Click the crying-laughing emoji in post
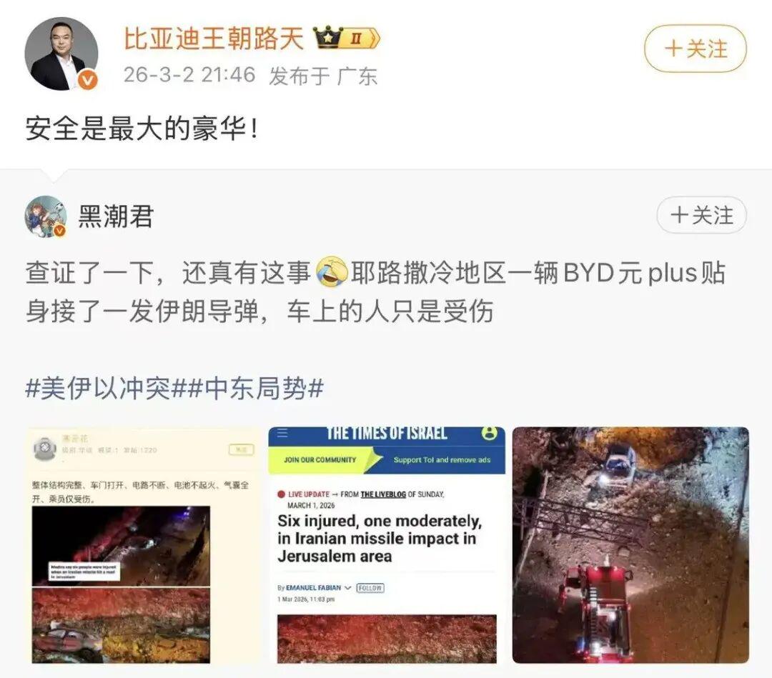The width and height of the screenshot is (772, 678). coord(332,272)
